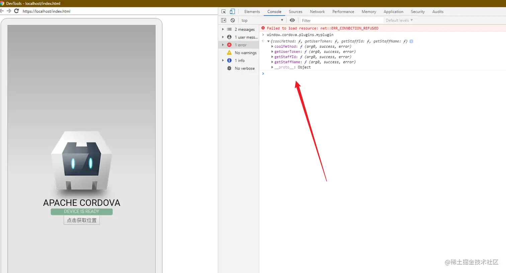Click the red error icon in the console message
This screenshot has height=273, width=506.
tap(263, 28)
